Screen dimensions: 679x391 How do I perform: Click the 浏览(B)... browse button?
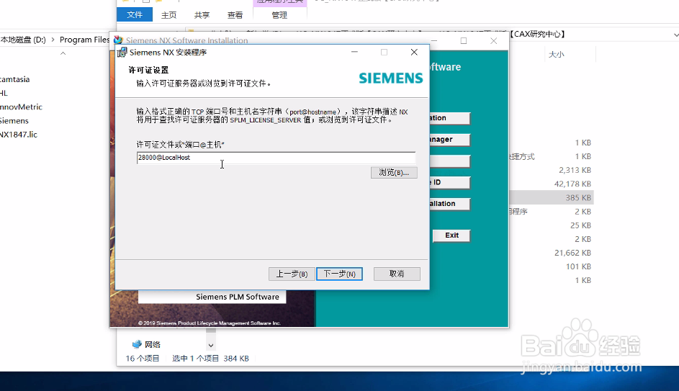[x=394, y=172]
